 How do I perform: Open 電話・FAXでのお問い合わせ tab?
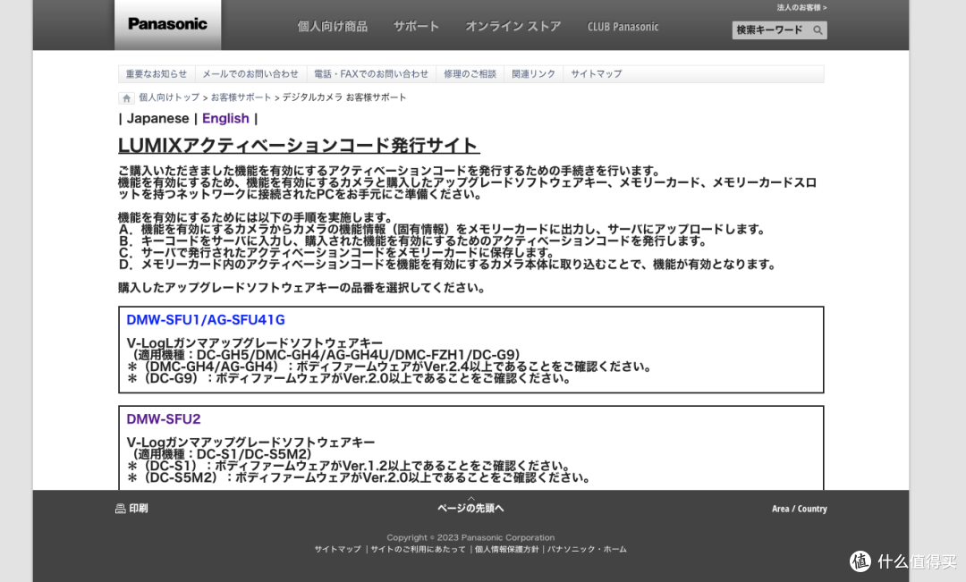tap(371, 74)
